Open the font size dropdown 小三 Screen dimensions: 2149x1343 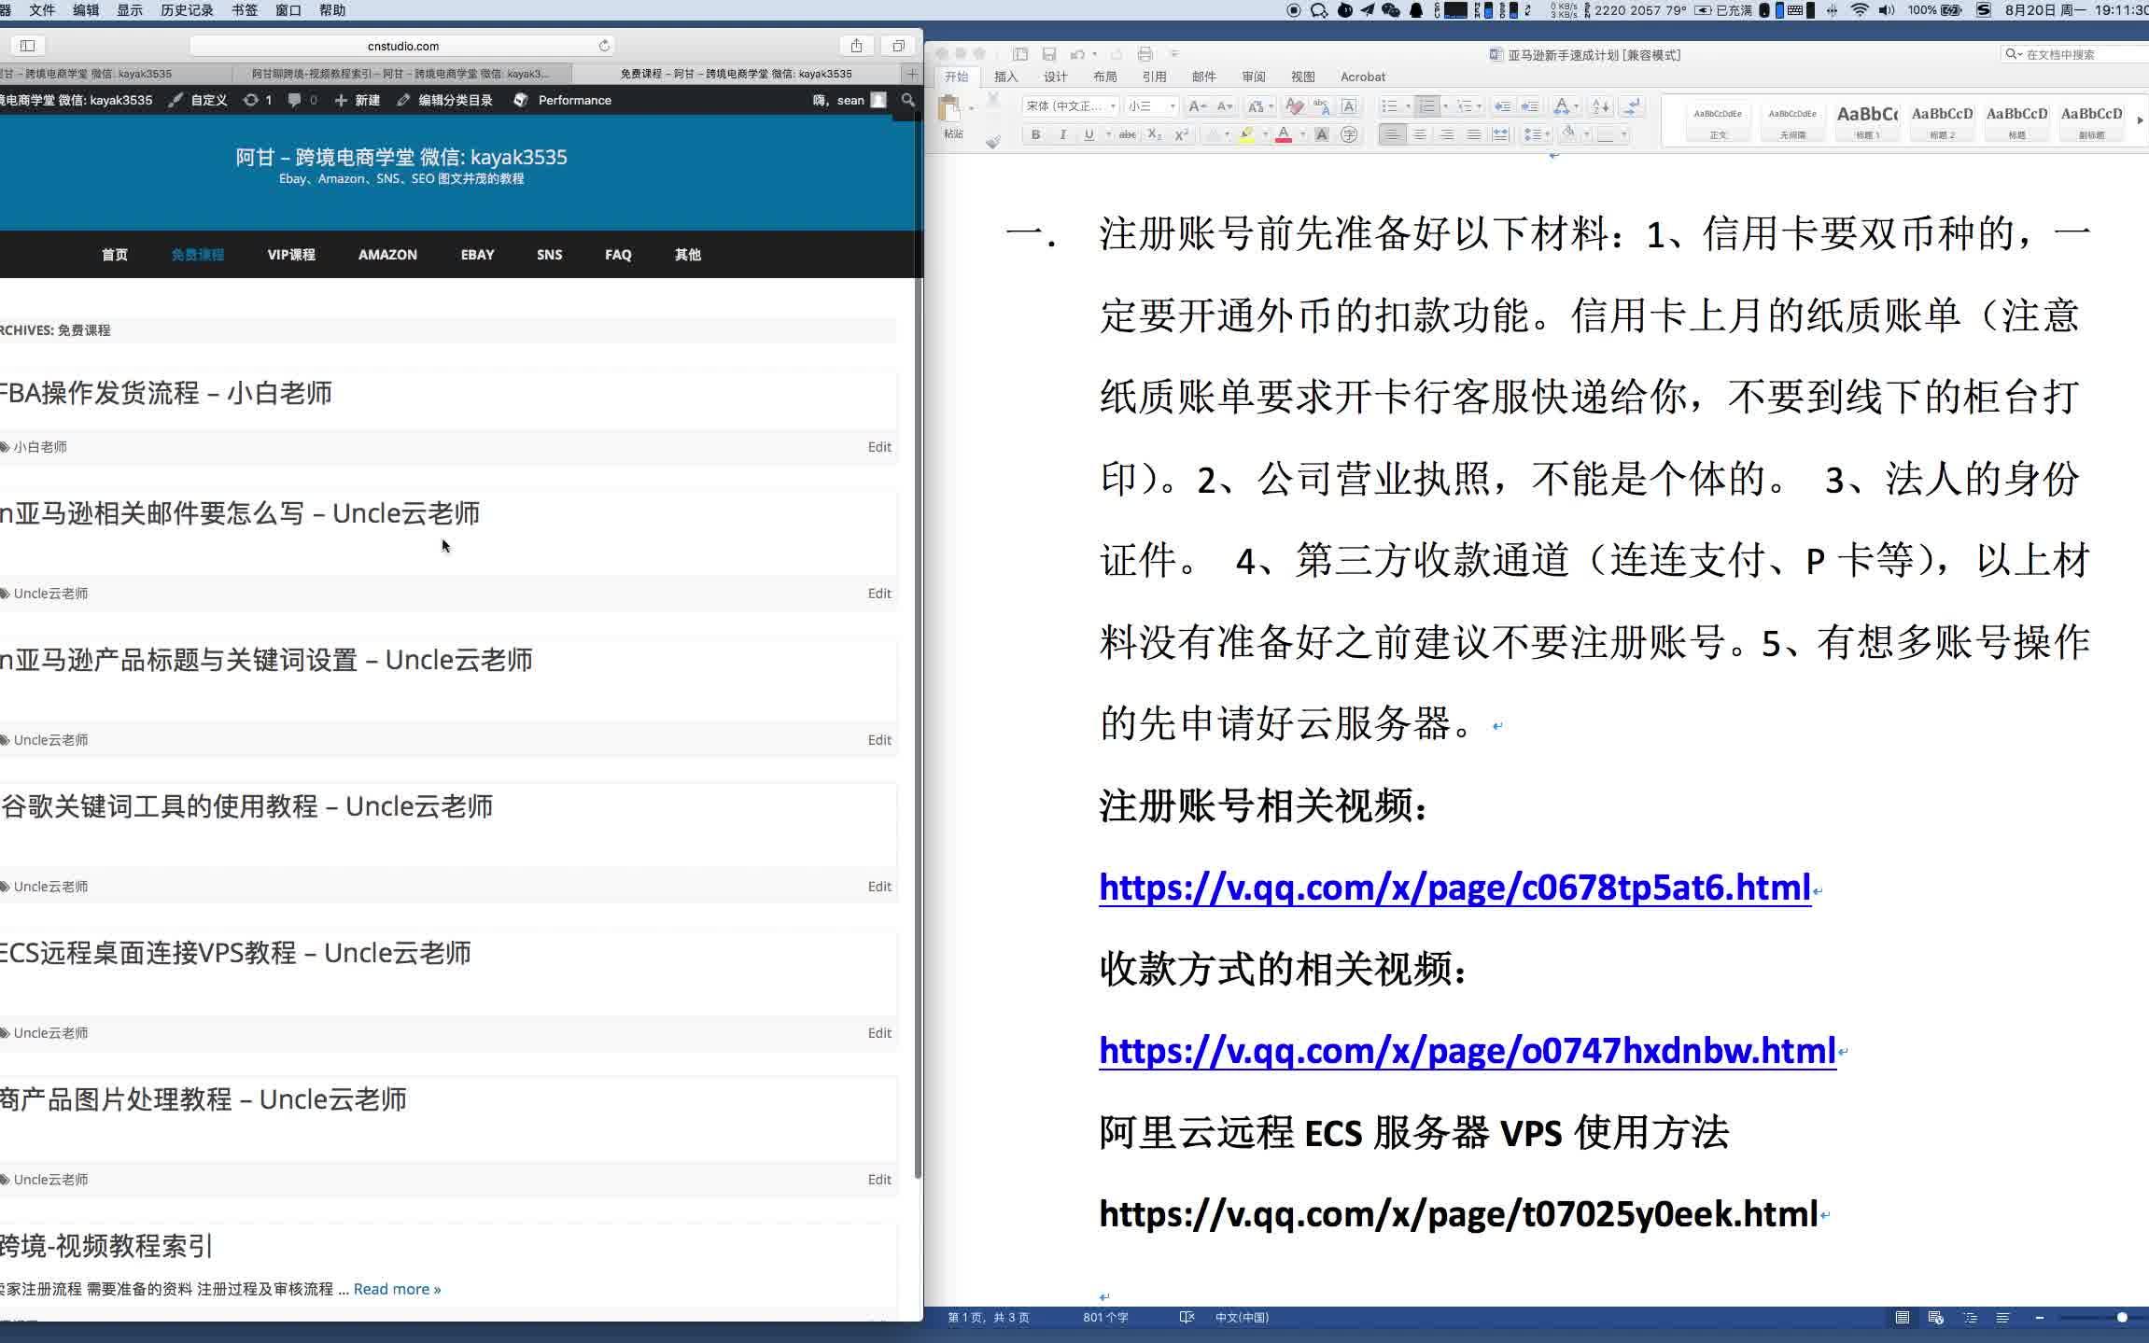[1151, 106]
